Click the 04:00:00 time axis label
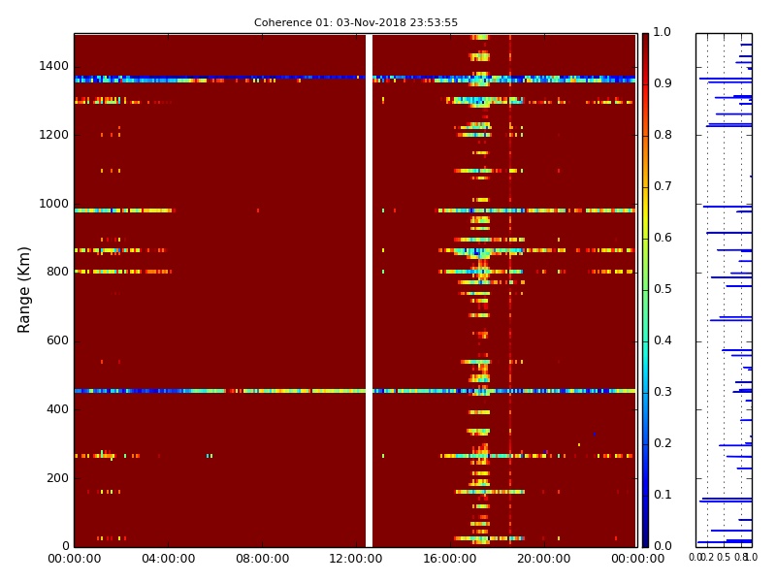776x582 pixels. 168,559
